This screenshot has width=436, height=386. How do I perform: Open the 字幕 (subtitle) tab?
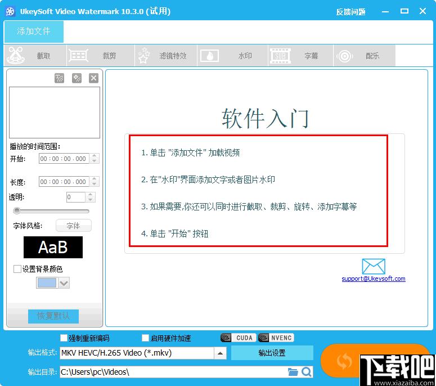pos(300,56)
